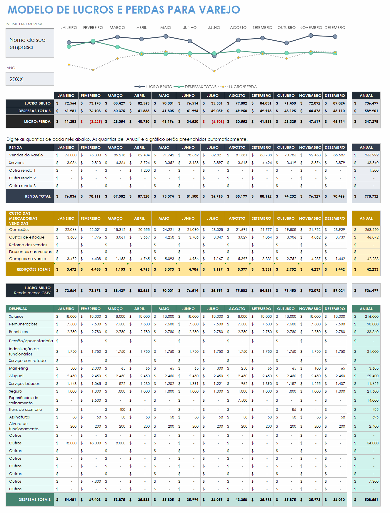The width and height of the screenshot is (390, 513).
Task: Click the ANO label above the year field
Action: [11, 68]
